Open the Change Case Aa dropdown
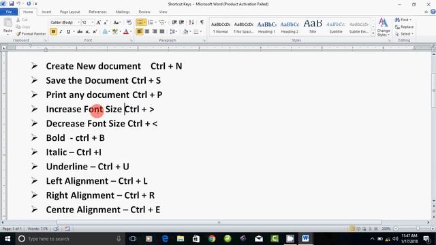 116,22
